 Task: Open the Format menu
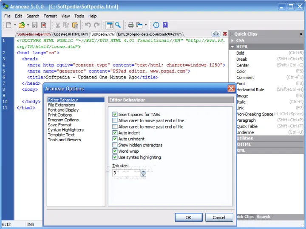tap(50, 16)
